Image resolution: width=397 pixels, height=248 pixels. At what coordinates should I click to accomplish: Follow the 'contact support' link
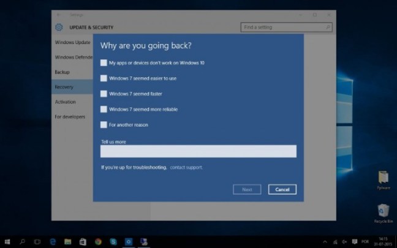pyautogui.click(x=186, y=167)
